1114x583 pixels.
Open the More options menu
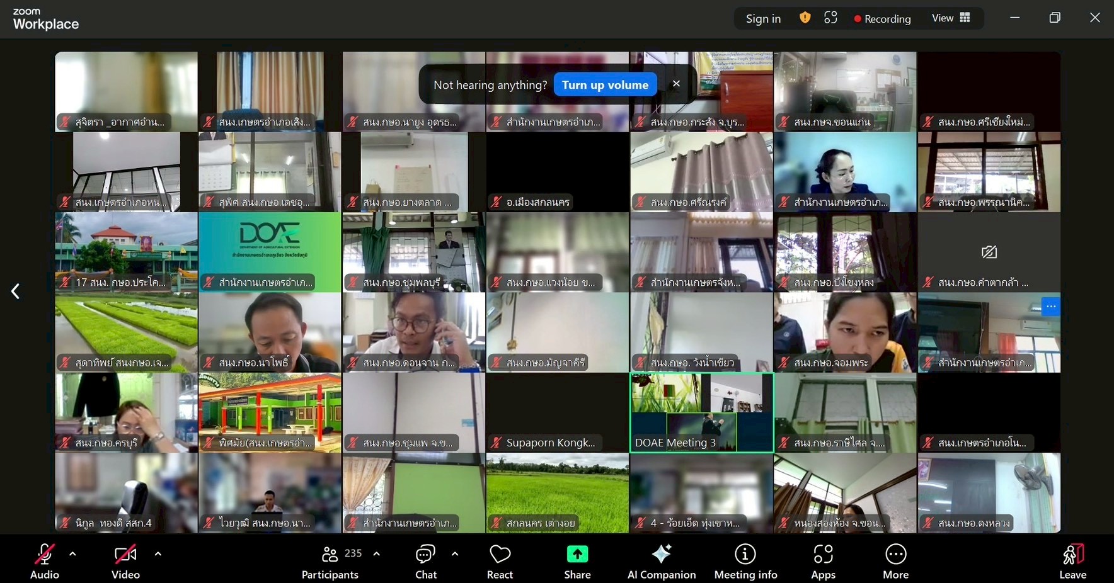point(895,555)
